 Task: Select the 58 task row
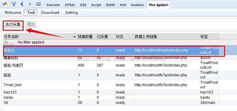coord(111,103)
